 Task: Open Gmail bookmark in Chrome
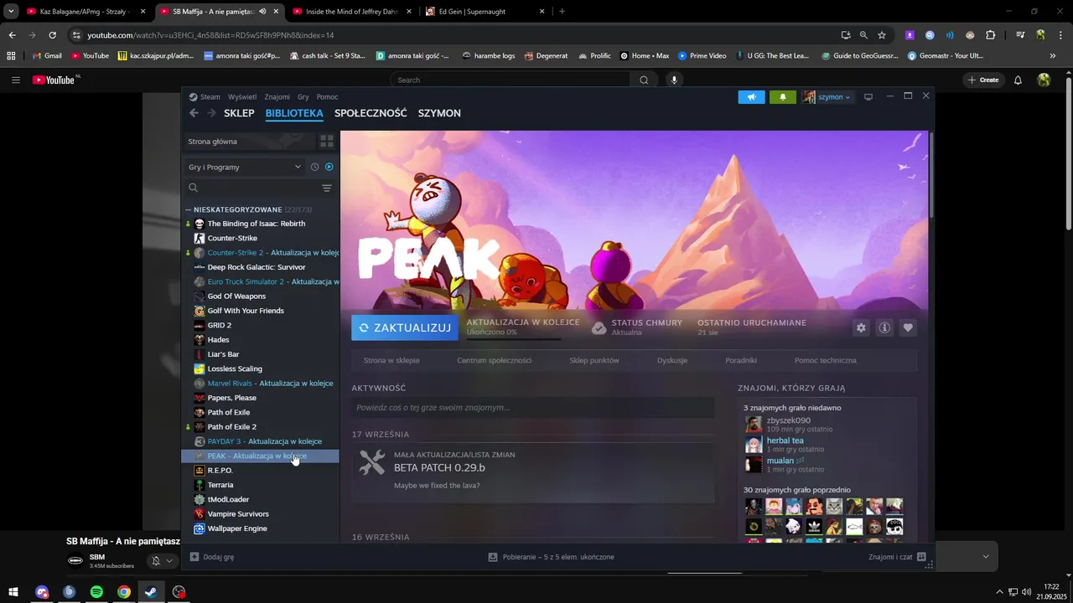point(46,55)
